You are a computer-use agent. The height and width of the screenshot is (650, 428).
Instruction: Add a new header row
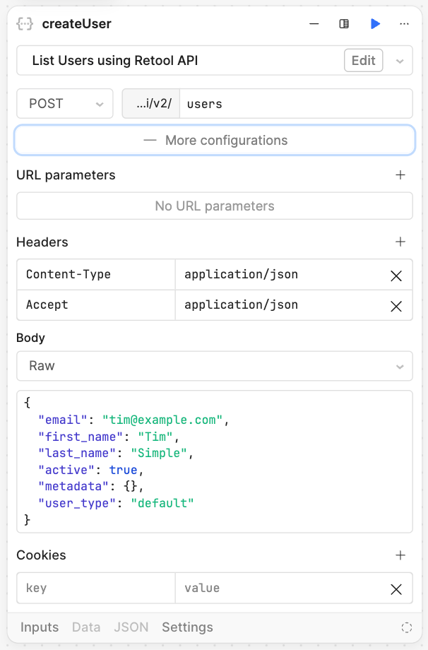click(400, 242)
